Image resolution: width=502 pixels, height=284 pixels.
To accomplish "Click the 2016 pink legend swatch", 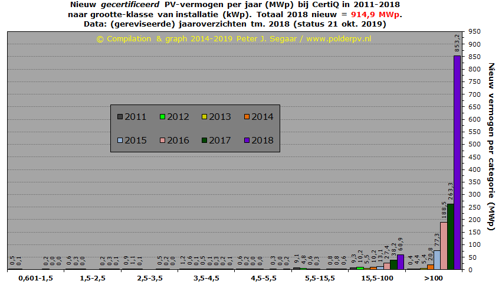I will click(162, 141).
